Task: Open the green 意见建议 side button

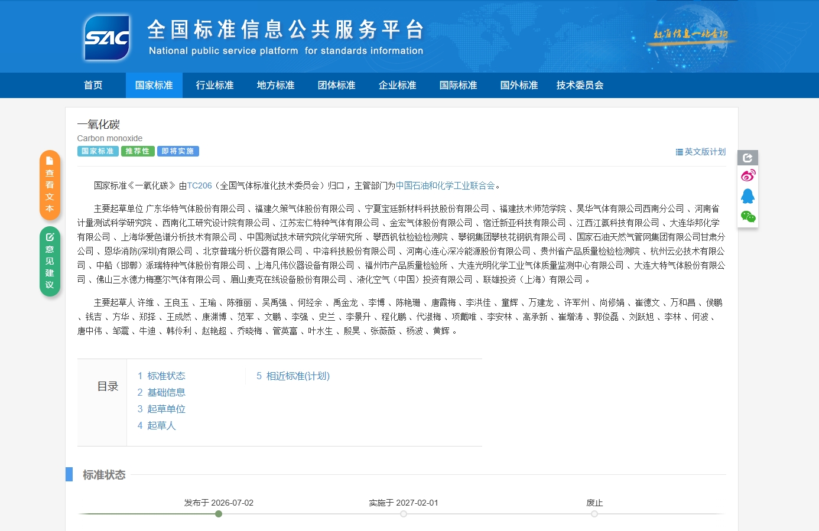Action: pos(50,261)
